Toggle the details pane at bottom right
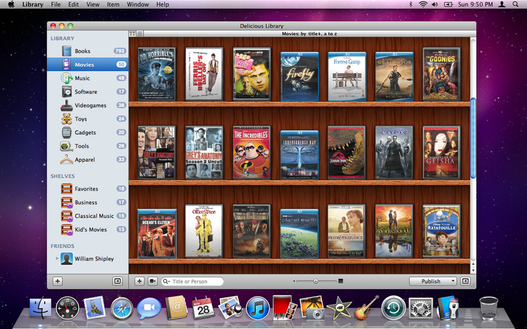The image size is (527, 329). (x=465, y=281)
